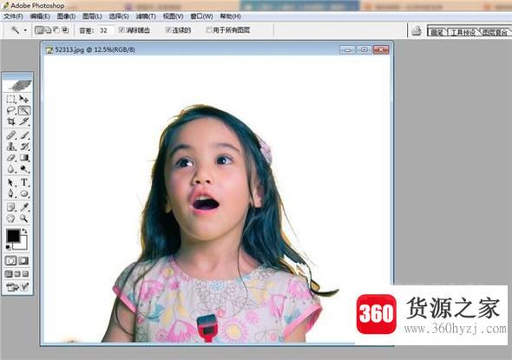Viewport: 512px width, 360px height.
Task: Choose the New Selection mode button
Action: [39, 30]
